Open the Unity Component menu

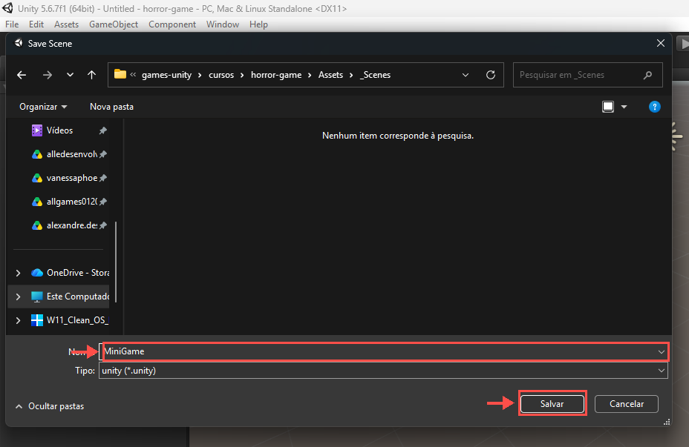(x=172, y=24)
